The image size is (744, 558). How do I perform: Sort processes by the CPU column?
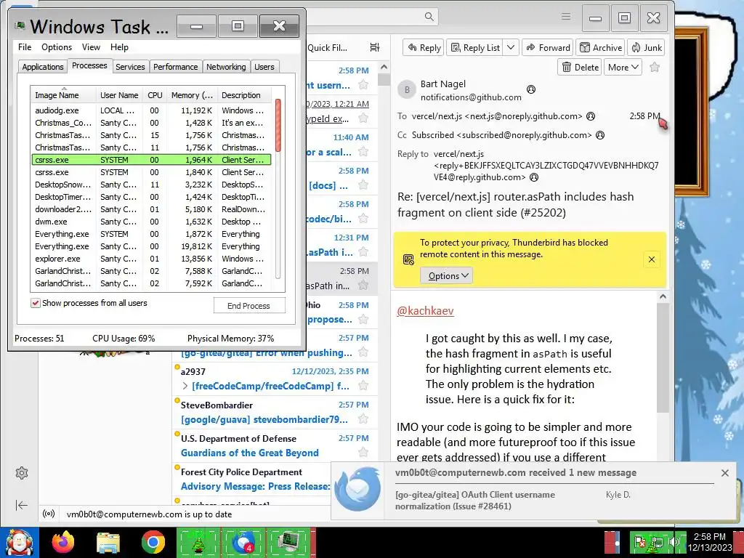point(155,95)
